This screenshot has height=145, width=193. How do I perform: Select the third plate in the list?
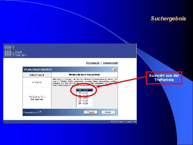pos(84,95)
